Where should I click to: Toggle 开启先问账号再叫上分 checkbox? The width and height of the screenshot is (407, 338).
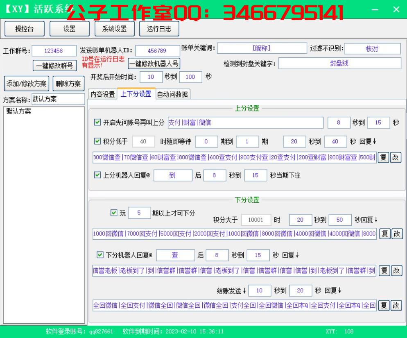coord(97,122)
